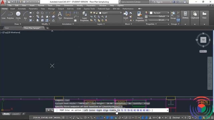The width and height of the screenshot is (214, 120).
Task: Choose the Move tool in Modify panel
Action: click(38, 13)
